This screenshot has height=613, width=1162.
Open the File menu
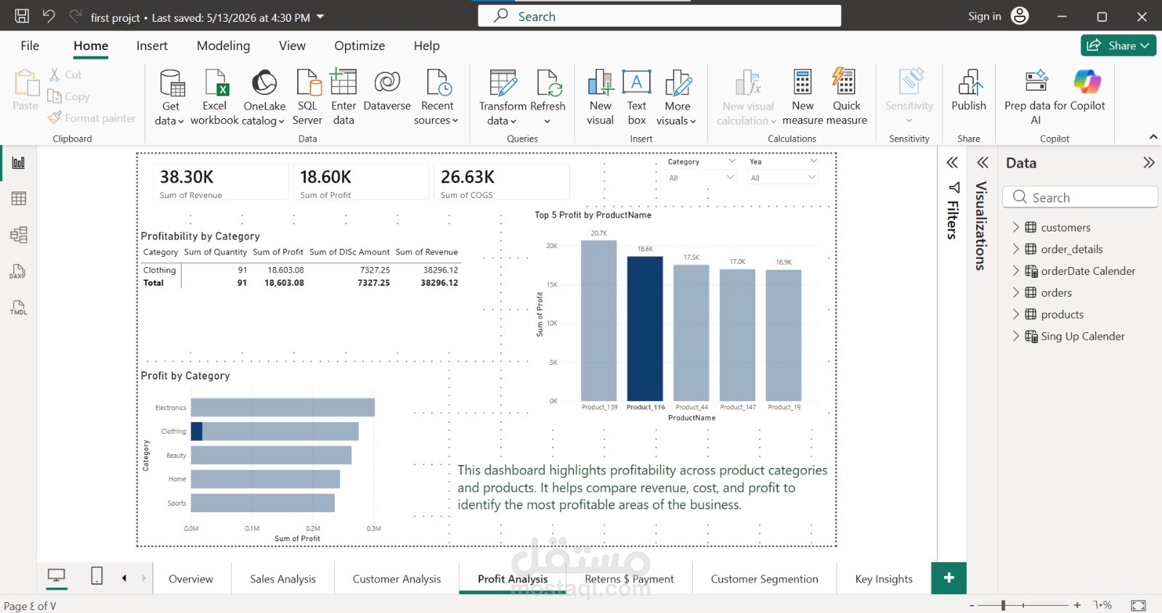coord(30,46)
